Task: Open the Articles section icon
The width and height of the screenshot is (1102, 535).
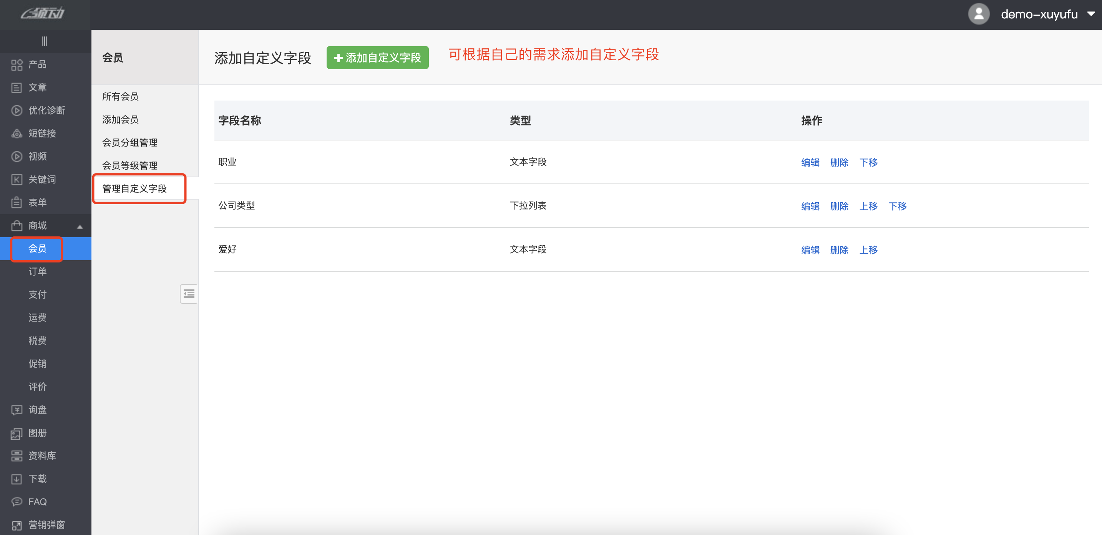Action: [16, 88]
